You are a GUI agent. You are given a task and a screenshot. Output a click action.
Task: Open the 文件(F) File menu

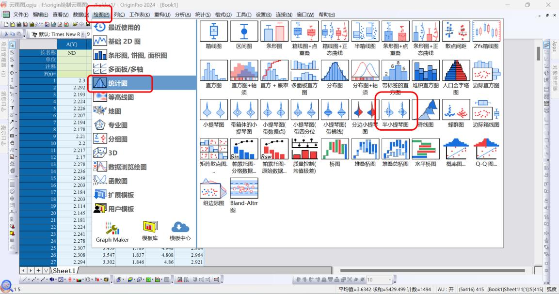[x=21, y=15]
